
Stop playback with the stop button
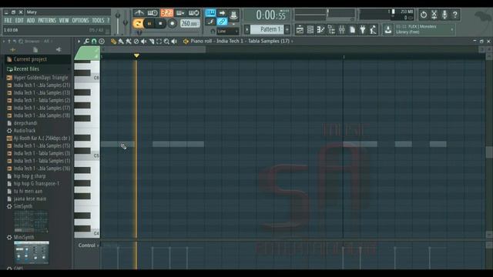coord(160,24)
